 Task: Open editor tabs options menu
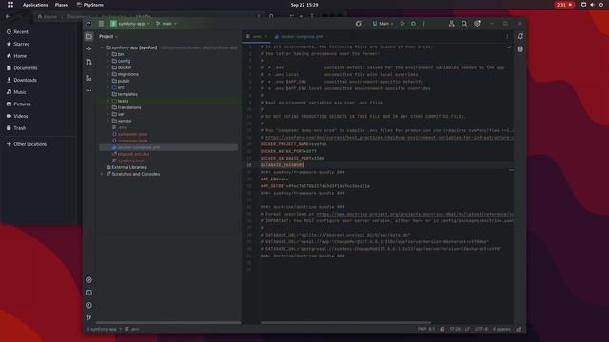[x=507, y=36]
